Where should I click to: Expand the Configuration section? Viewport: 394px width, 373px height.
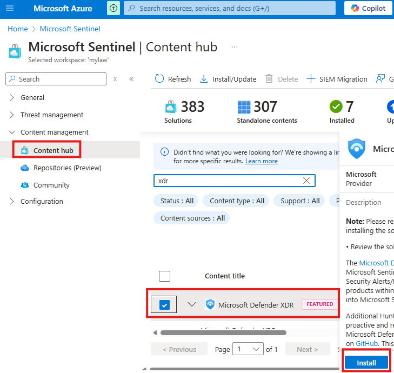tap(11, 201)
